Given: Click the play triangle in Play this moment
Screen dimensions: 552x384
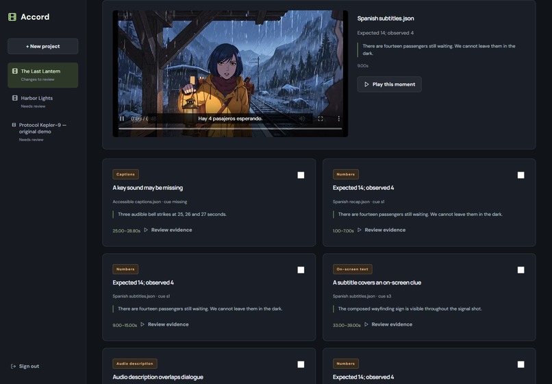Looking at the screenshot, I should (x=366, y=84).
